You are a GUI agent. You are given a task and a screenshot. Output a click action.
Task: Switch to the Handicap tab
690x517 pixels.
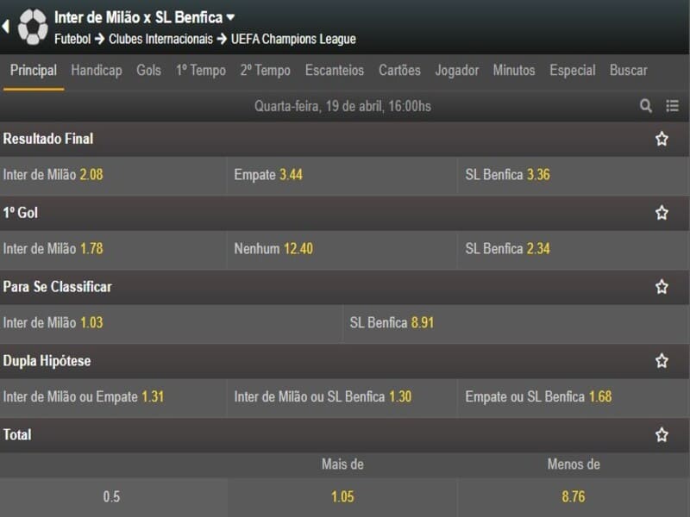coord(97,71)
